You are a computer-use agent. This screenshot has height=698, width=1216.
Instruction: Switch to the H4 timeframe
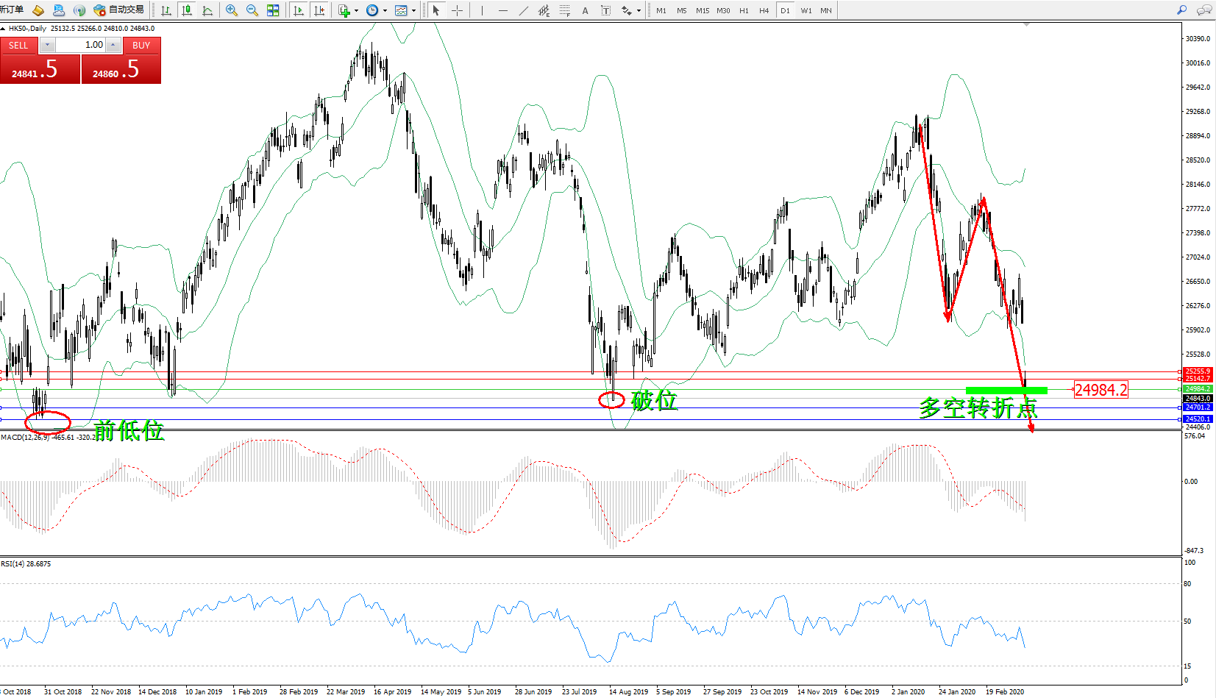click(x=764, y=10)
